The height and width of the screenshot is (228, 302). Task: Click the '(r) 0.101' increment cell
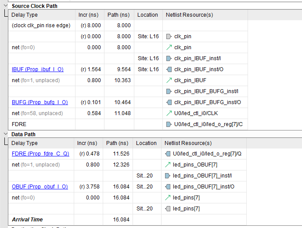pyautogui.click(x=90, y=102)
